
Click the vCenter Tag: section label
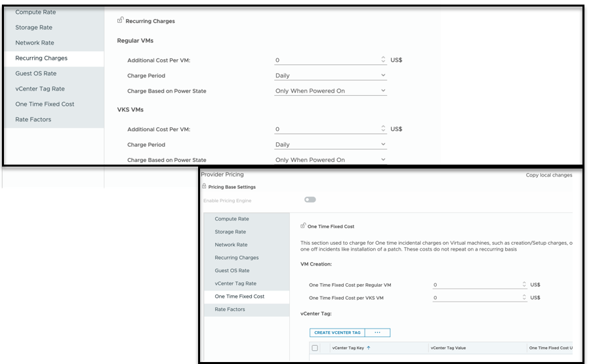point(316,313)
